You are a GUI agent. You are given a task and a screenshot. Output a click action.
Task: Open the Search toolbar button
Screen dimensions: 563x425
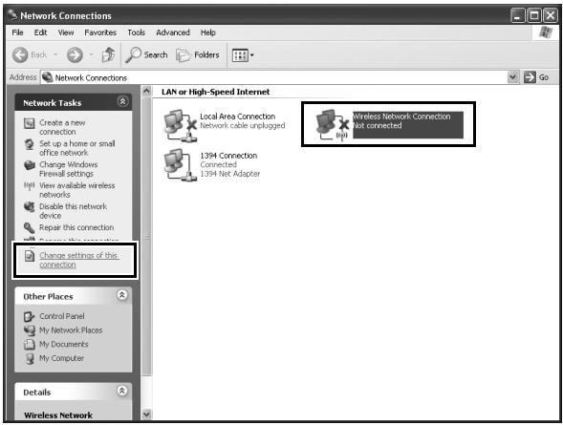click(x=146, y=54)
